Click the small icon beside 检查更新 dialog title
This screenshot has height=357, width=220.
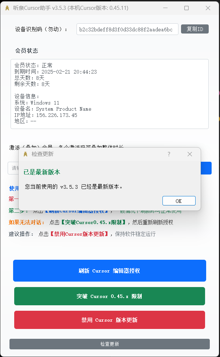point(25,154)
